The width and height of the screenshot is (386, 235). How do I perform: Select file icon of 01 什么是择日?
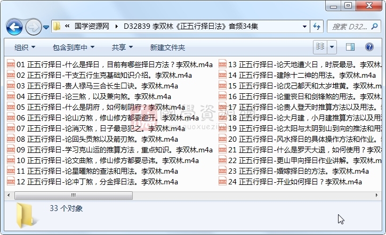pos(11,64)
